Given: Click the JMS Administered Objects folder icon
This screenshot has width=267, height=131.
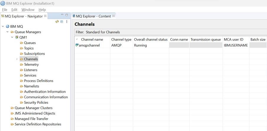Looking at the screenshot, I should pos(12,114).
